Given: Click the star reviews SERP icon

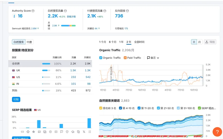Looking at the screenshot, I should click(x=33, y=132).
